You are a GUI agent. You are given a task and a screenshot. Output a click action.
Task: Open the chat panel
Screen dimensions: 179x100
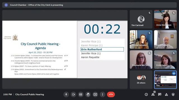pos(160,94)
